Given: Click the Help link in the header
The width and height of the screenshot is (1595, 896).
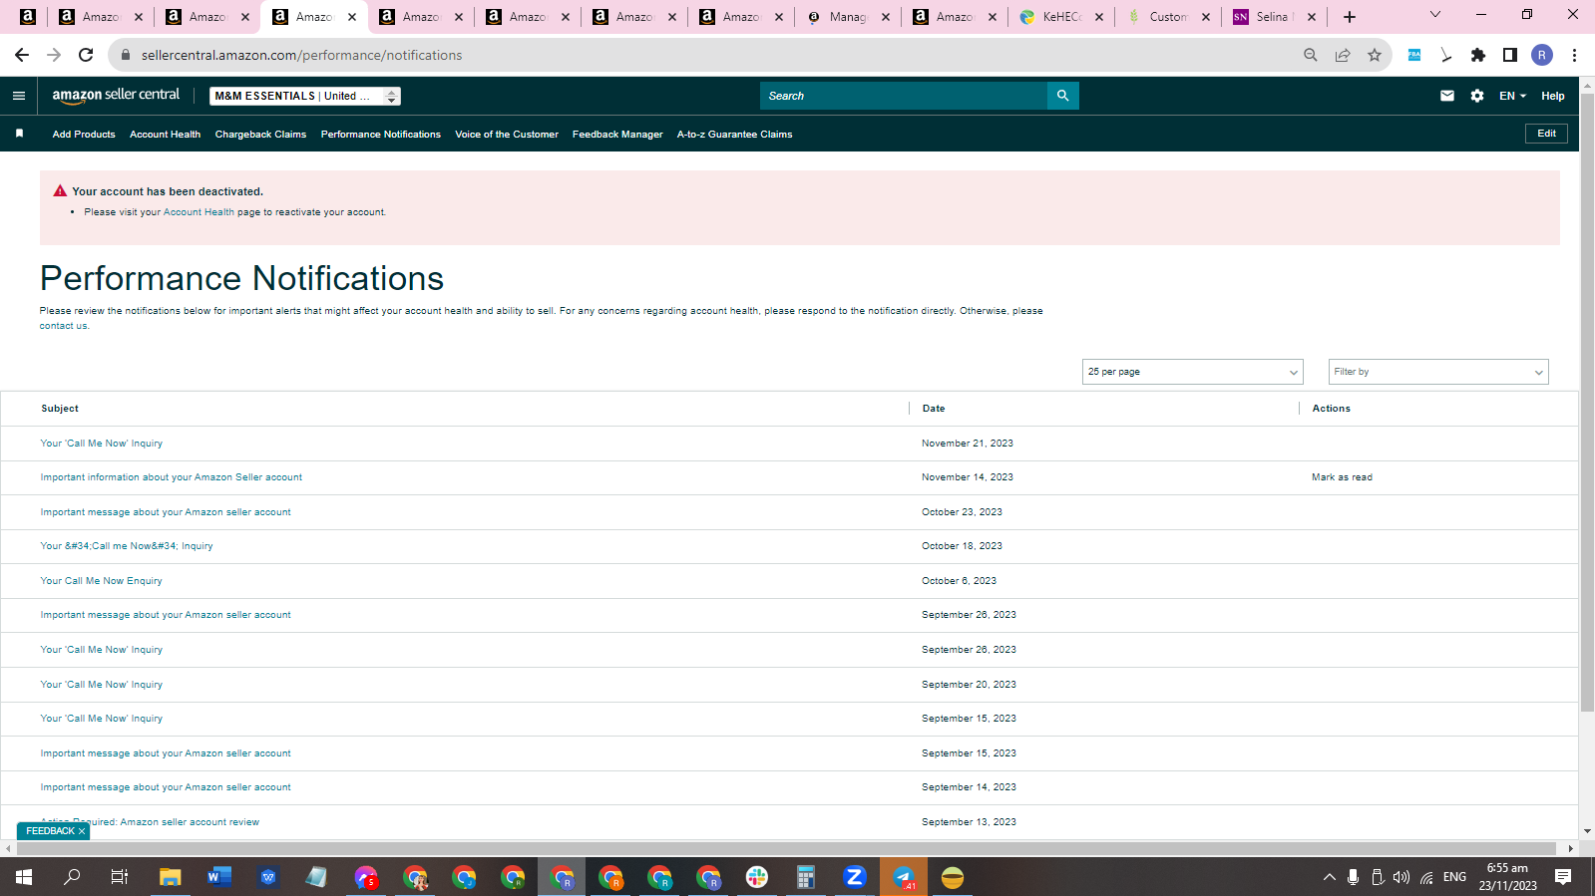Looking at the screenshot, I should pyautogui.click(x=1552, y=96).
